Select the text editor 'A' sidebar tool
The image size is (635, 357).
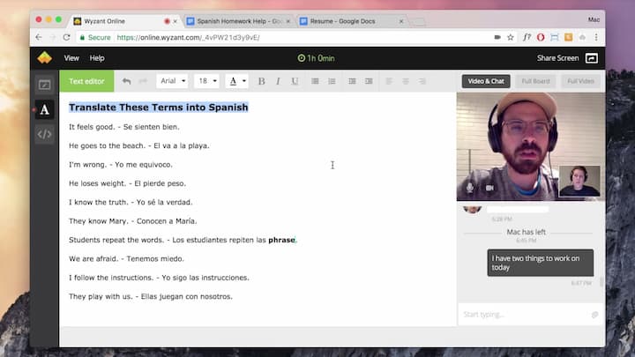(x=45, y=109)
